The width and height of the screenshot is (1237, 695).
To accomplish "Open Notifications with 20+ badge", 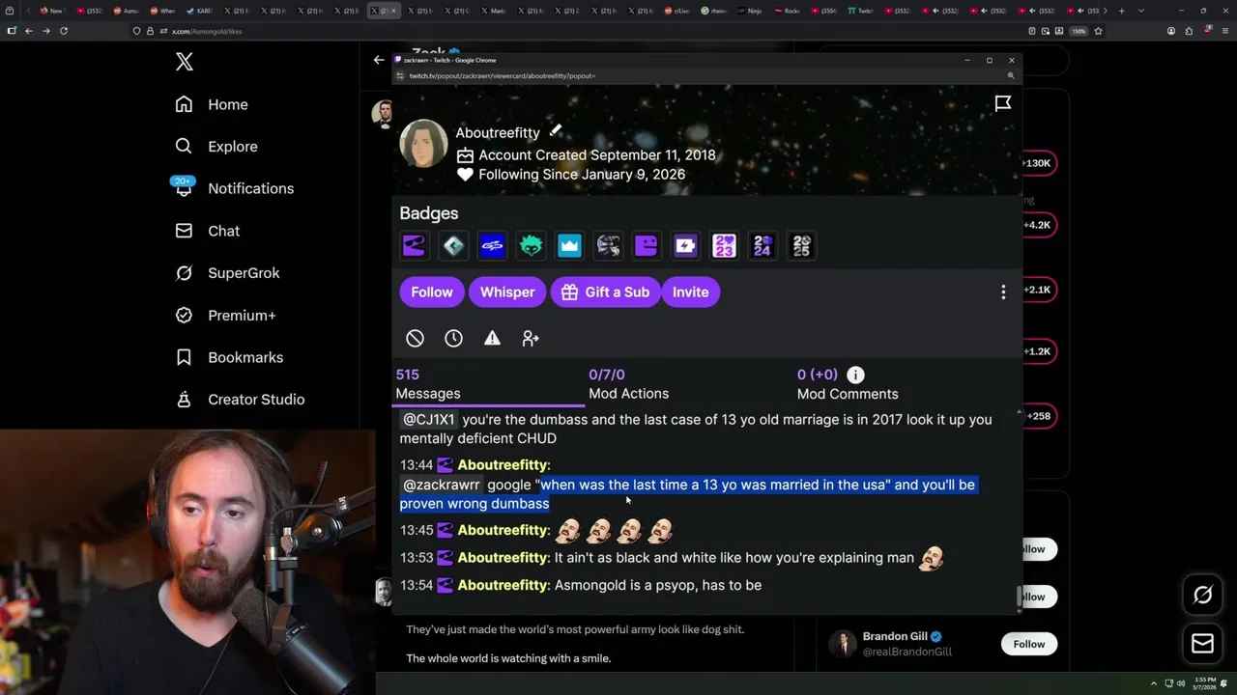I will [x=234, y=188].
